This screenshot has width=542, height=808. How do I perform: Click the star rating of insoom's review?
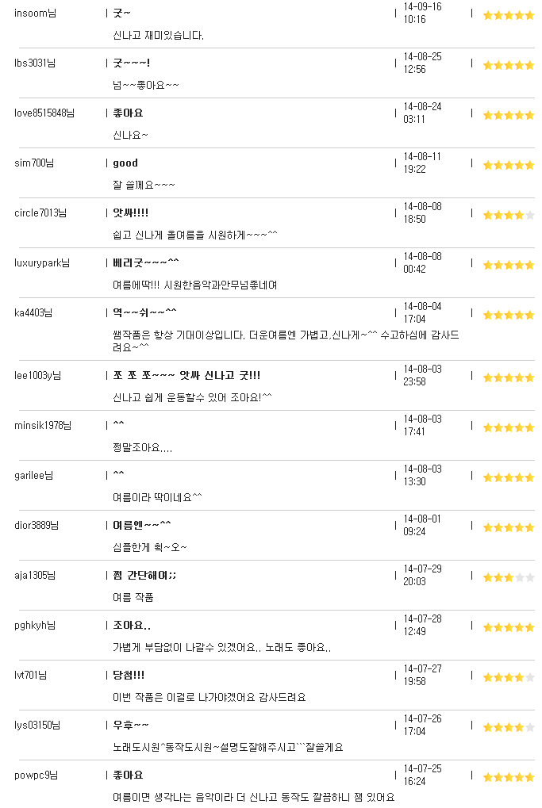tap(509, 15)
